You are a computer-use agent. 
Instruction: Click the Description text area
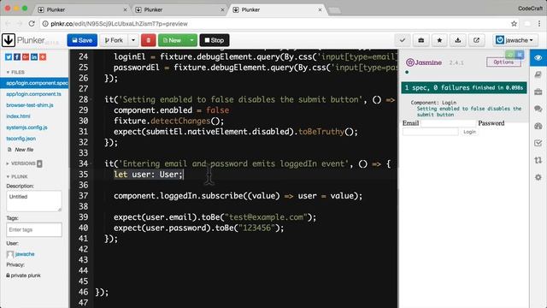[x=34, y=201]
